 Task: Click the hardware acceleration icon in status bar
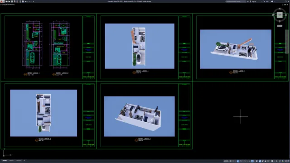coord(283,161)
